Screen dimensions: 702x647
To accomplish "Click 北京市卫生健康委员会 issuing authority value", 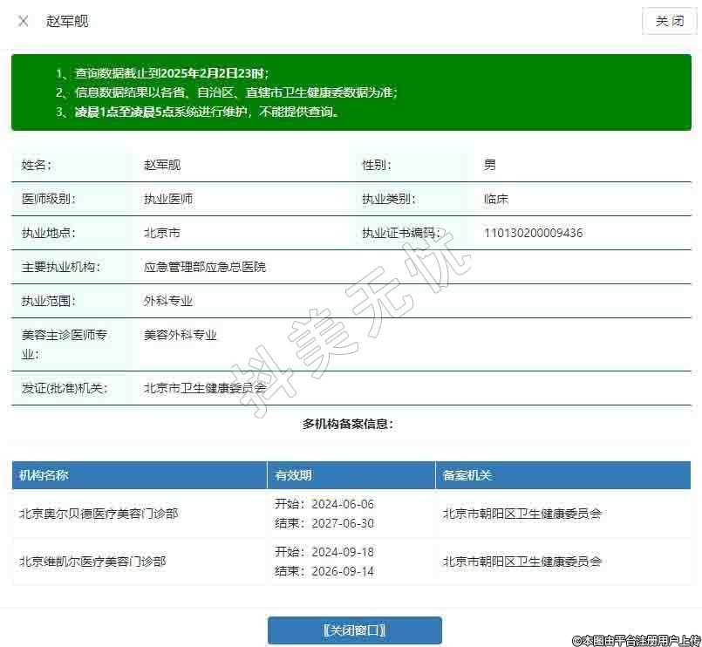I will 205,388.
